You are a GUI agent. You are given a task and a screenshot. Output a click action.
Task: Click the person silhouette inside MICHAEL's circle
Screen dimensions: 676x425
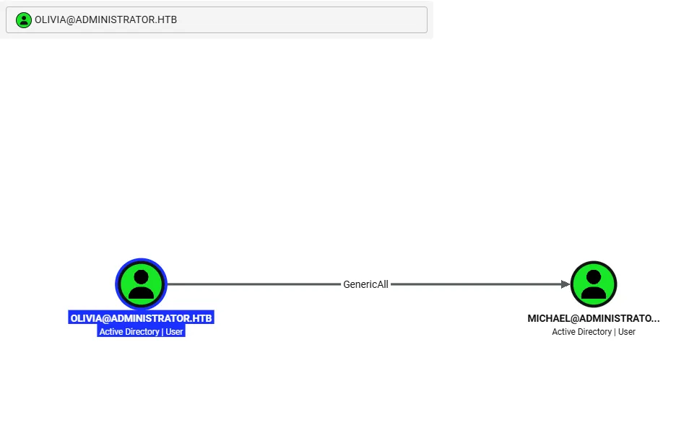coord(594,284)
